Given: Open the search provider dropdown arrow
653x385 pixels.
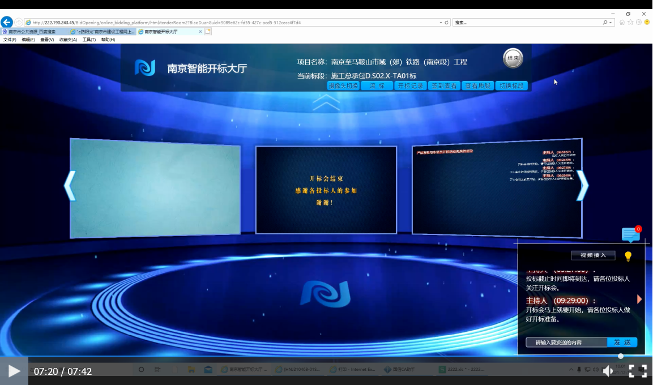Looking at the screenshot, I should pyautogui.click(x=611, y=23).
